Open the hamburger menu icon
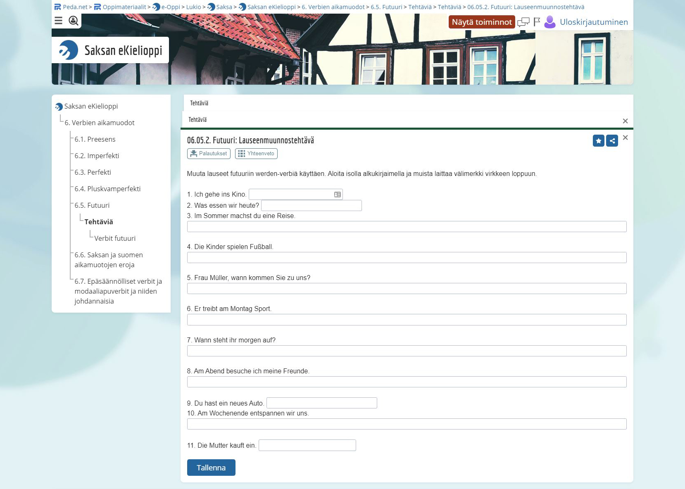This screenshot has height=489, width=685. (x=59, y=21)
